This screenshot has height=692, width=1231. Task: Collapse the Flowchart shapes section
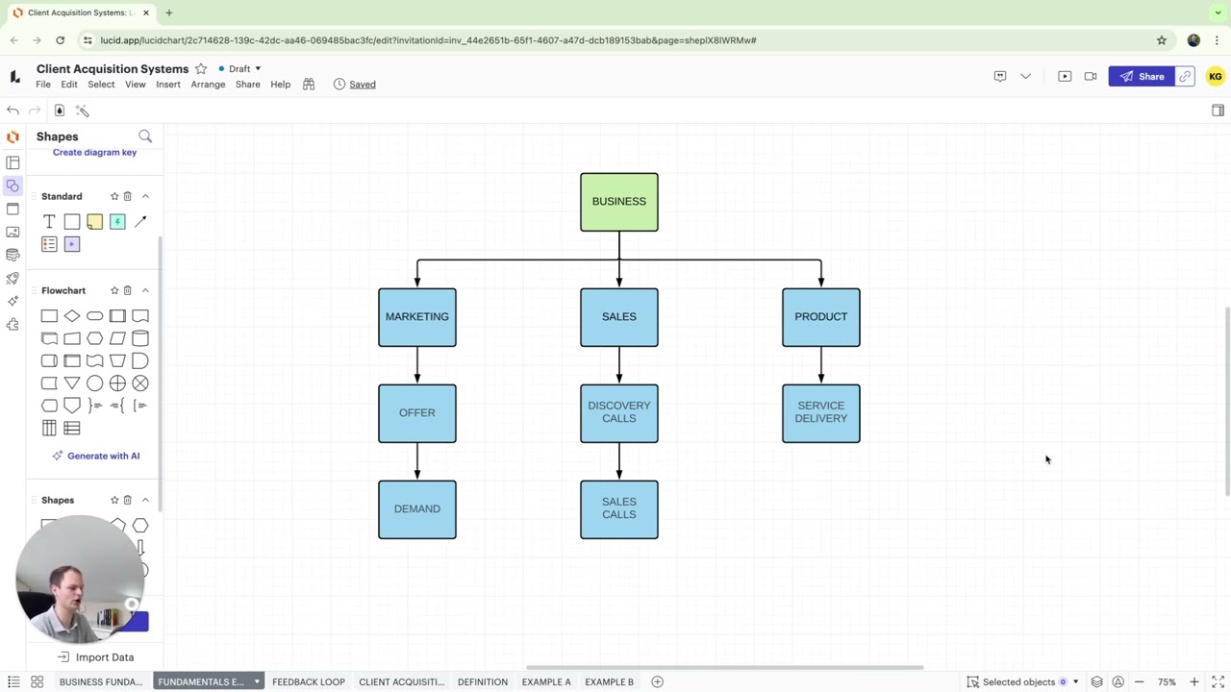145,290
